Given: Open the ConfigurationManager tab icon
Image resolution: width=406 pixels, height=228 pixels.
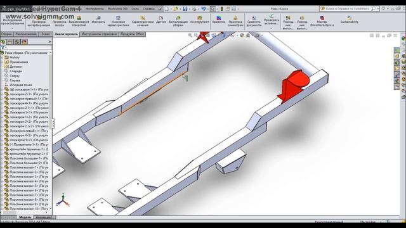Looking at the screenshot, I should [17, 42].
